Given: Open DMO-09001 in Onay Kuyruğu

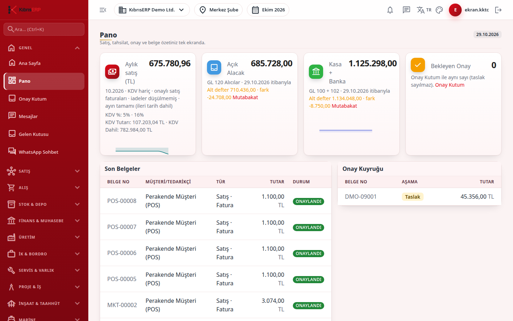Looking at the screenshot, I should pyautogui.click(x=361, y=197).
